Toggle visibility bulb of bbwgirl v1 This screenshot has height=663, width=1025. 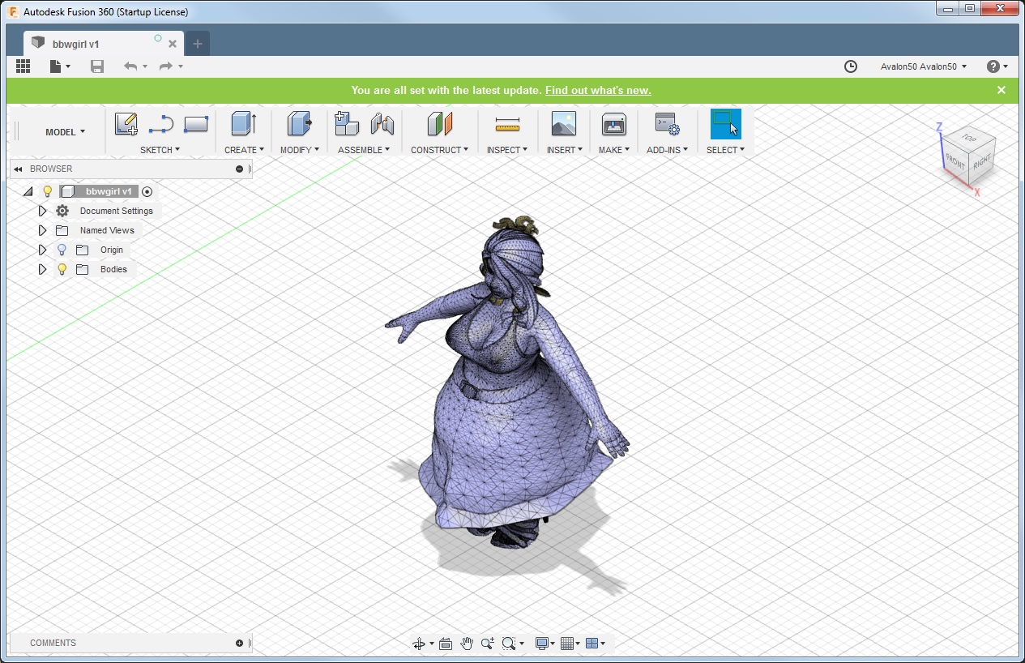click(48, 191)
